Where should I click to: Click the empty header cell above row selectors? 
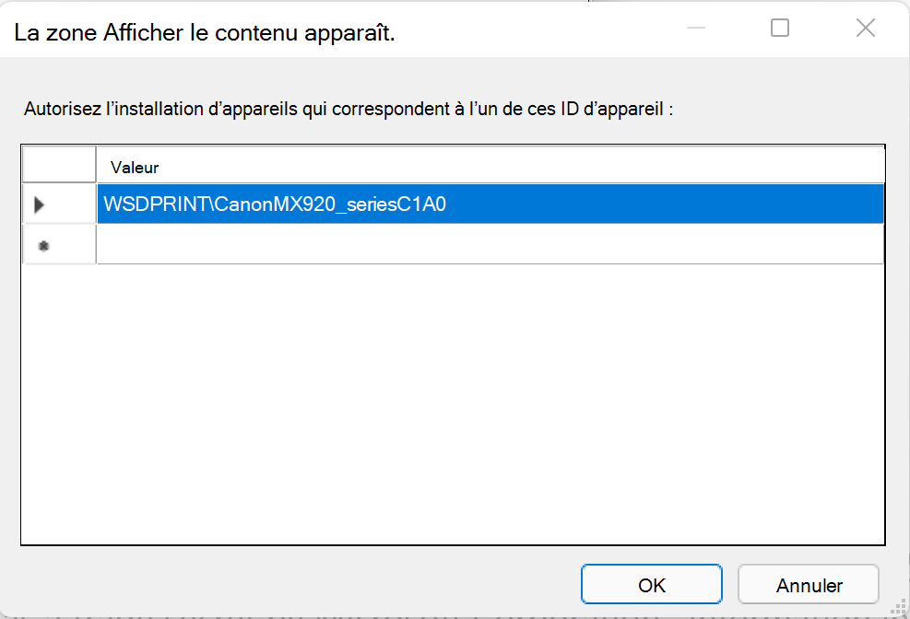(x=59, y=163)
